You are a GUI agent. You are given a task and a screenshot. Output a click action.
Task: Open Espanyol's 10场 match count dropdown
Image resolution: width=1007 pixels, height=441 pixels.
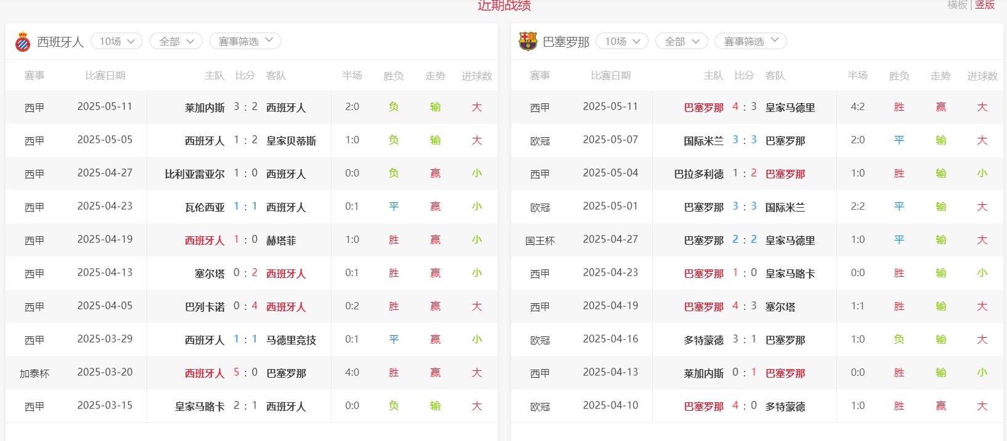click(x=117, y=41)
